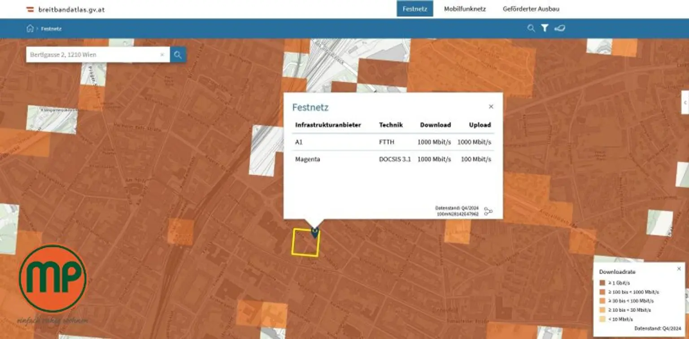This screenshot has height=339, width=689.
Task: Open the Geförderter Ausbau tab
Action: (531, 9)
